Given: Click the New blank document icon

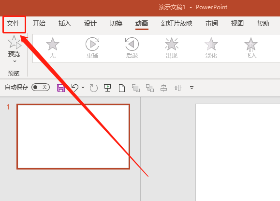Looking at the screenshot, I should [x=122, y=88].
